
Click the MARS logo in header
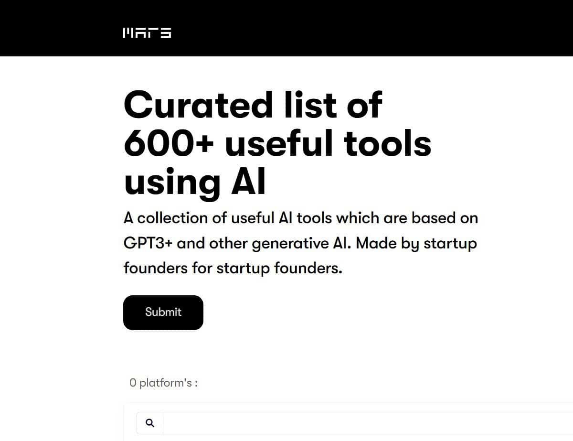pyautogui.click(x=147, y=33)
